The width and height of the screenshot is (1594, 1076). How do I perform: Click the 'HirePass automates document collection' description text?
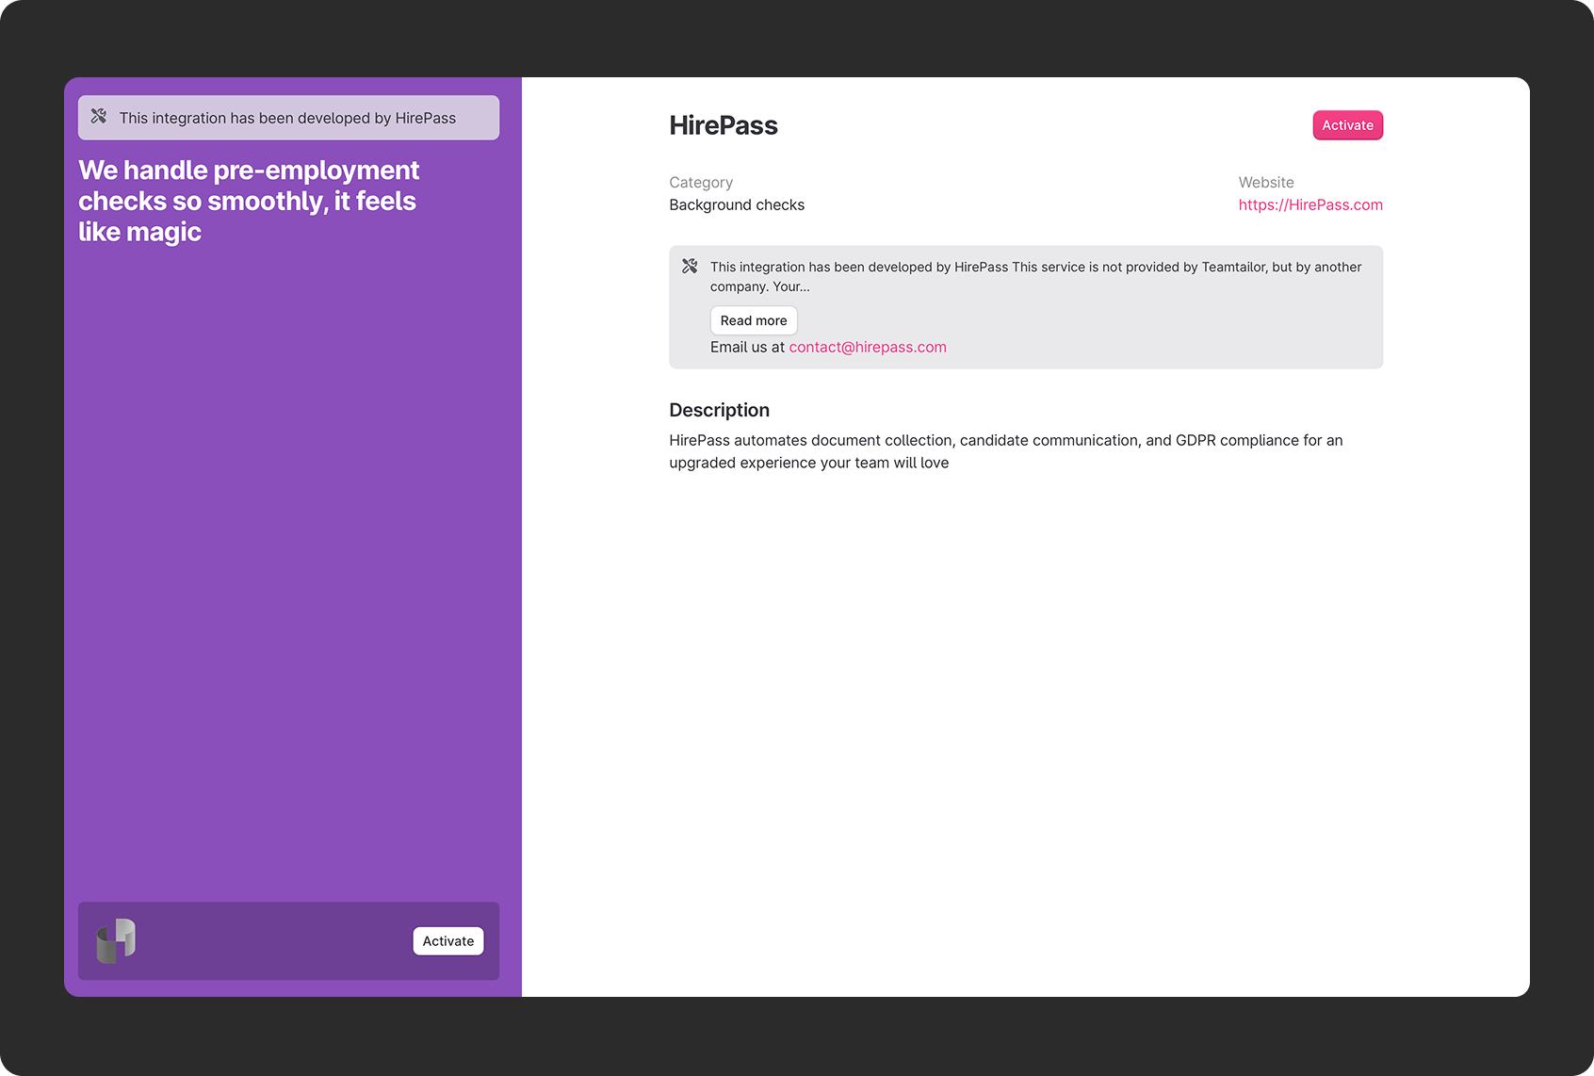[1006, 451]
